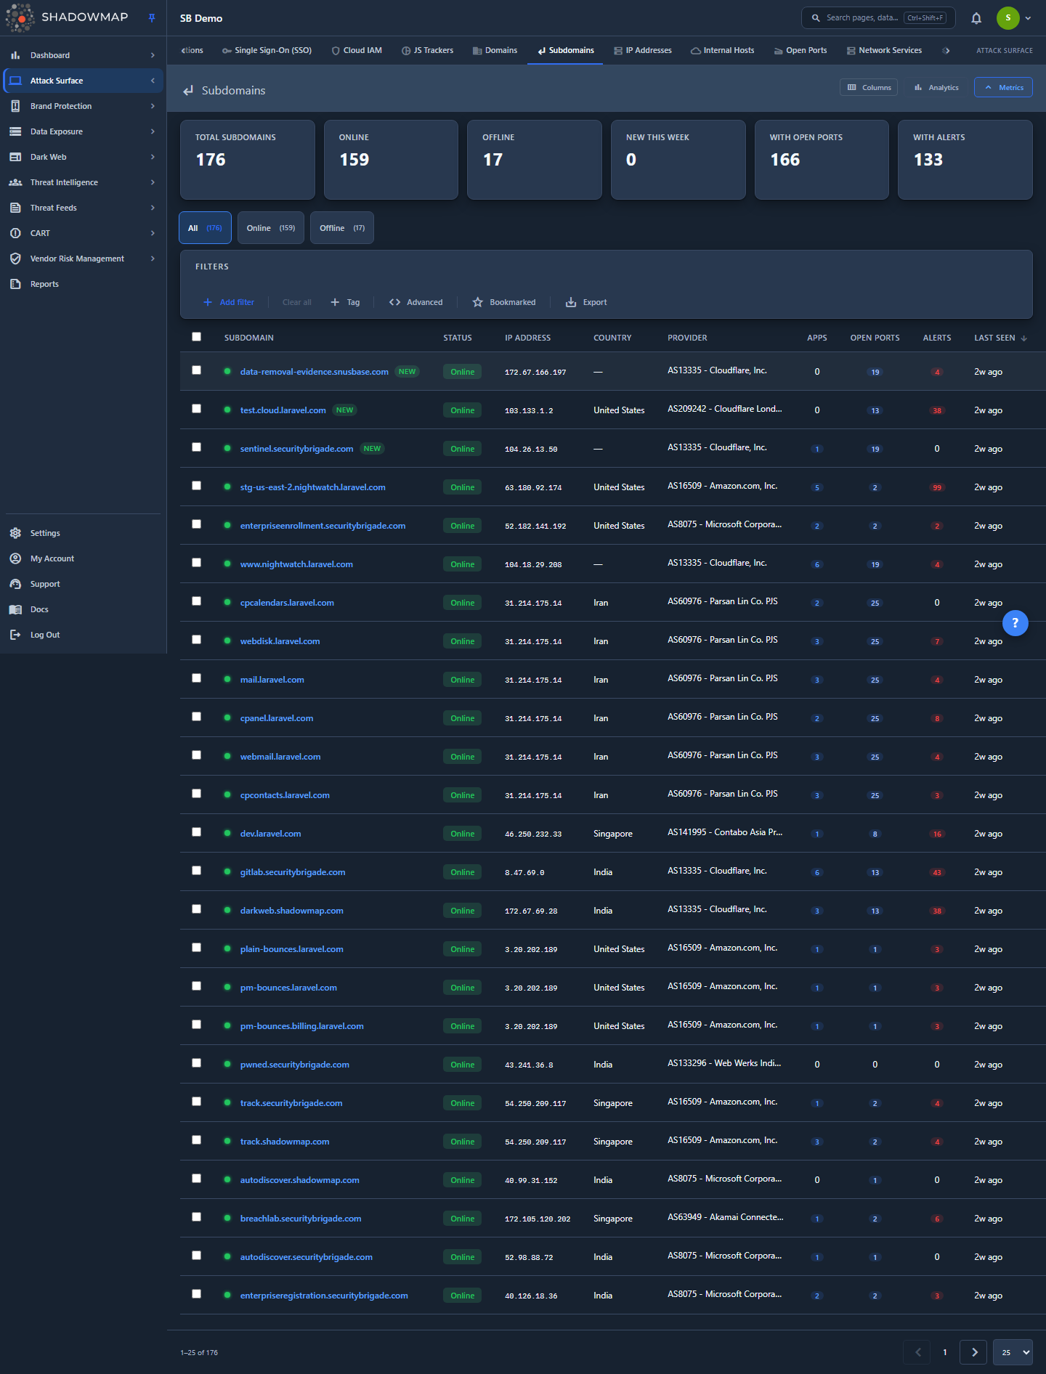Click the CART sidebar icon
The image size is (1046, 1374).
[15, 233]
